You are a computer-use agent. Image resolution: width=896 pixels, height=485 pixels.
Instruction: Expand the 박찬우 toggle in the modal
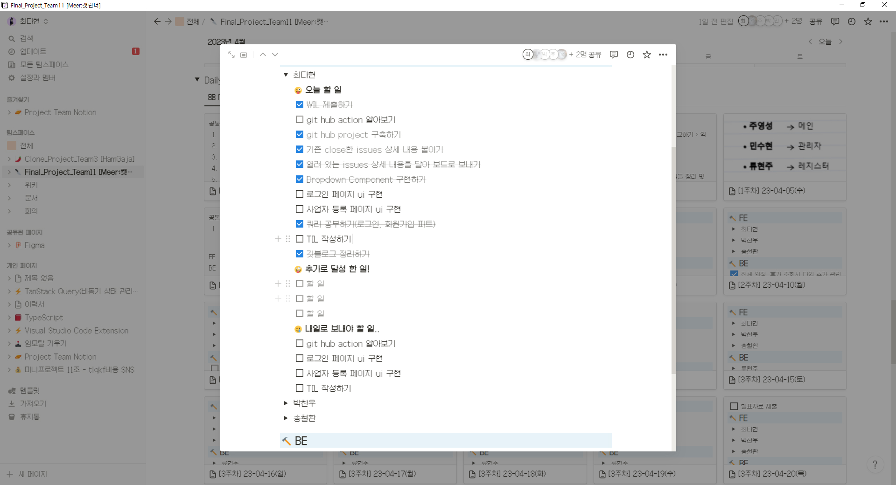point(286,403)
